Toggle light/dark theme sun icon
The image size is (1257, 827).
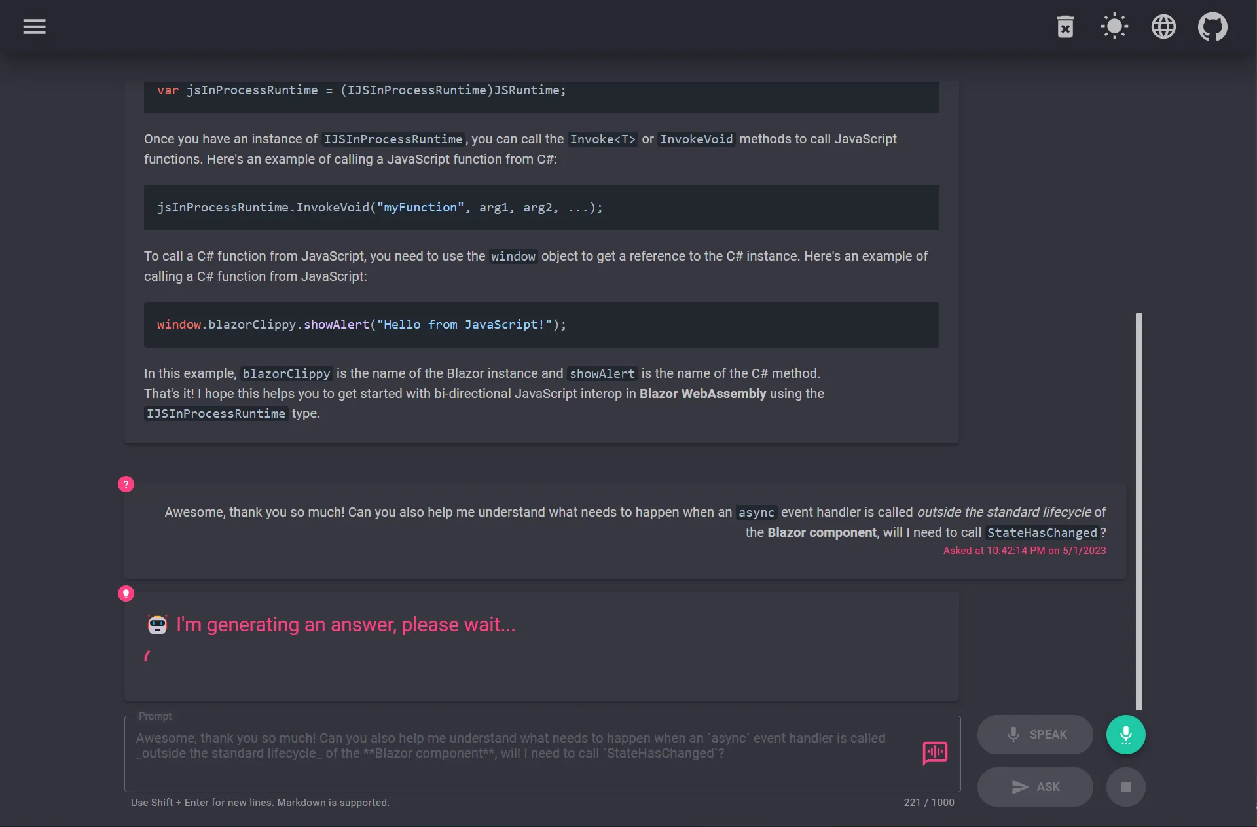(1114, 27)
